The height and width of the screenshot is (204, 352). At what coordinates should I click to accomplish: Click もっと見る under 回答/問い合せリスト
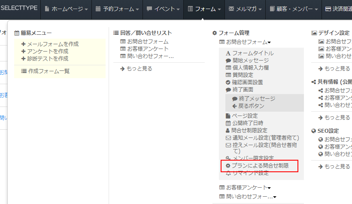(x=136, y=68)
